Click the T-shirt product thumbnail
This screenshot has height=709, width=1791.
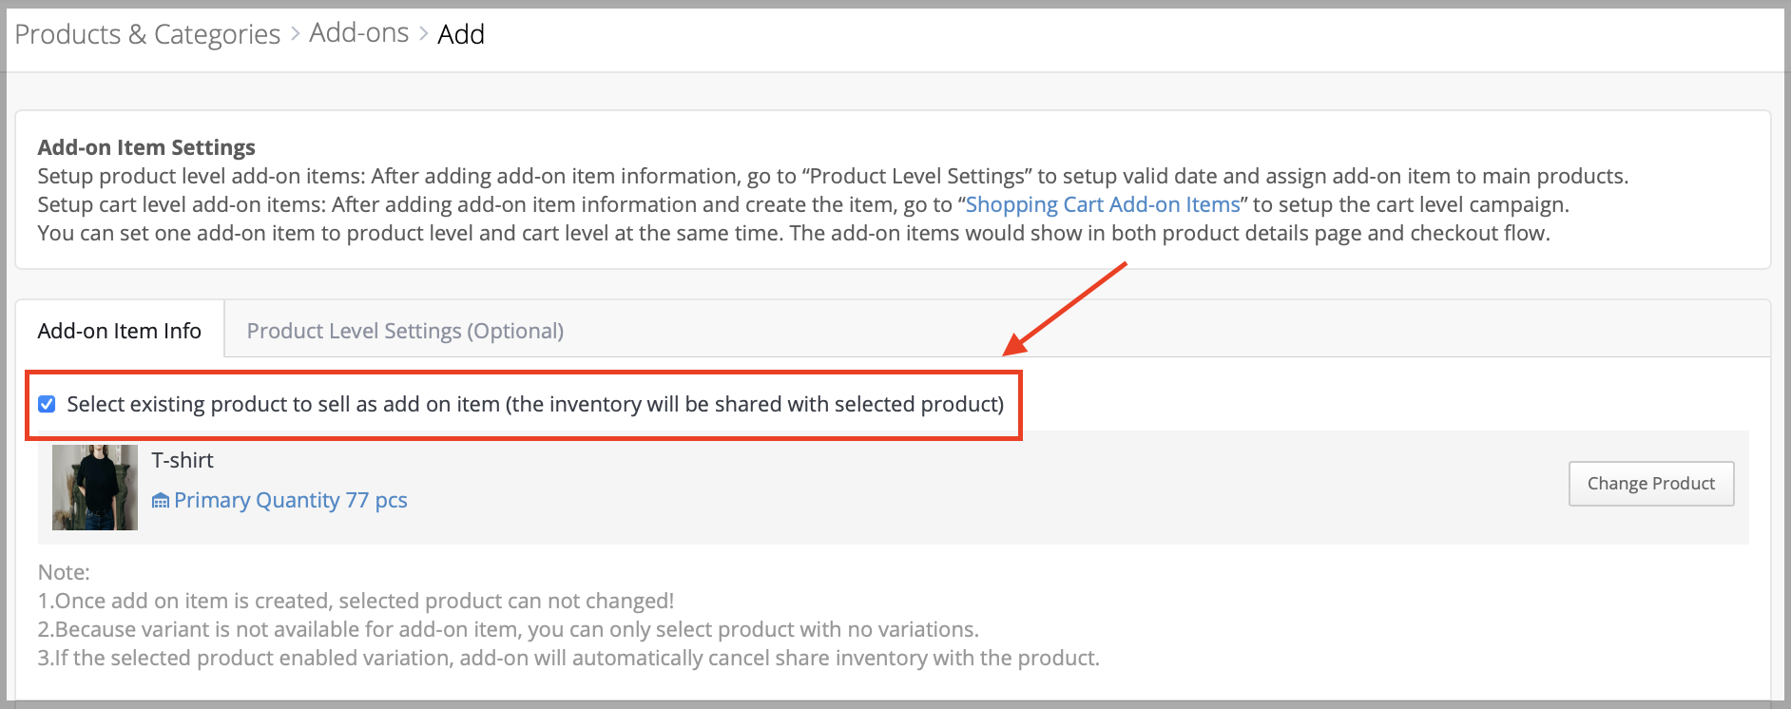click(x=95, y=488)
